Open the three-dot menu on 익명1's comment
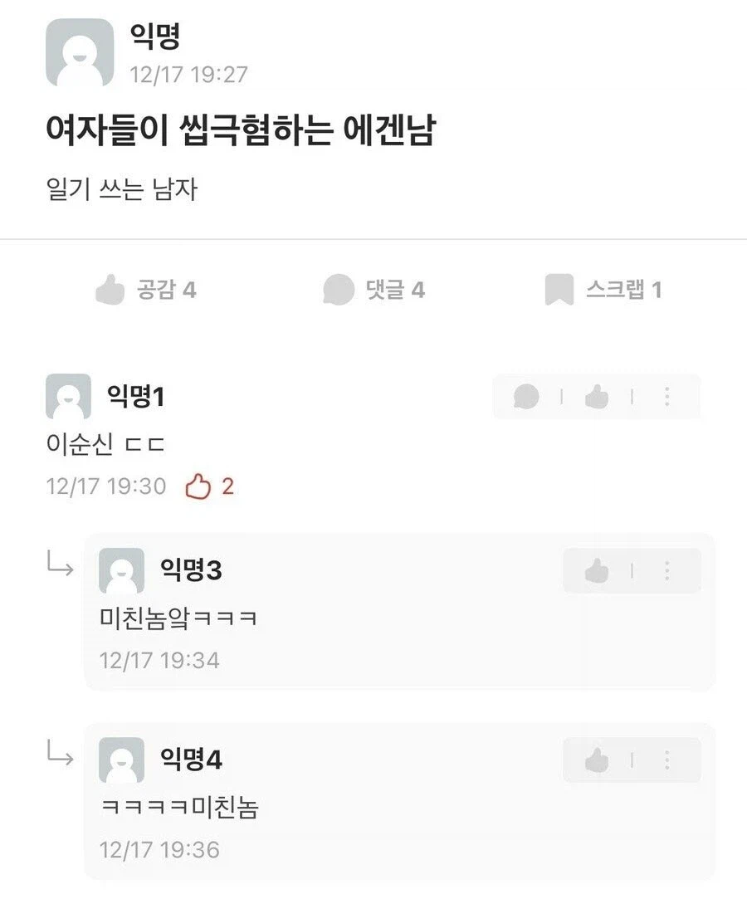Image resolution: width=747 pixels, height=899 pixels. pyautogui.click(x=665, y=397)
